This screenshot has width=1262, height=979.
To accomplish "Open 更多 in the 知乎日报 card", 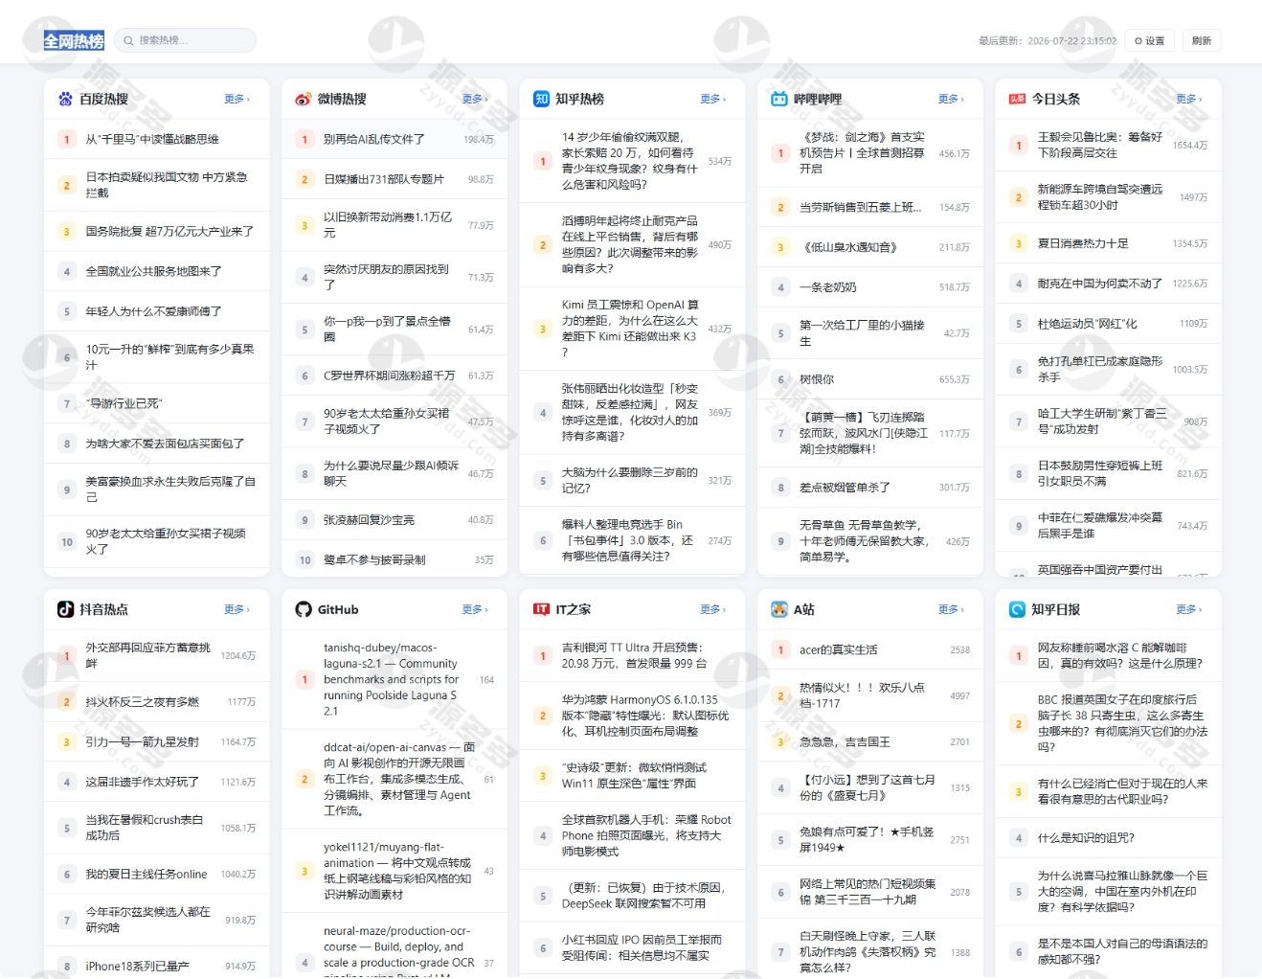I will click(x=1188, y=609).
